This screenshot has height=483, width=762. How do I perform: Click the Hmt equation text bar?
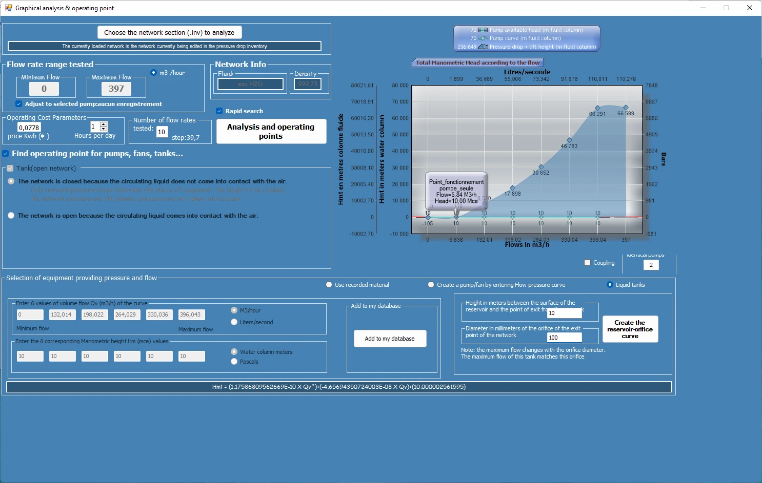pos(339,387)
